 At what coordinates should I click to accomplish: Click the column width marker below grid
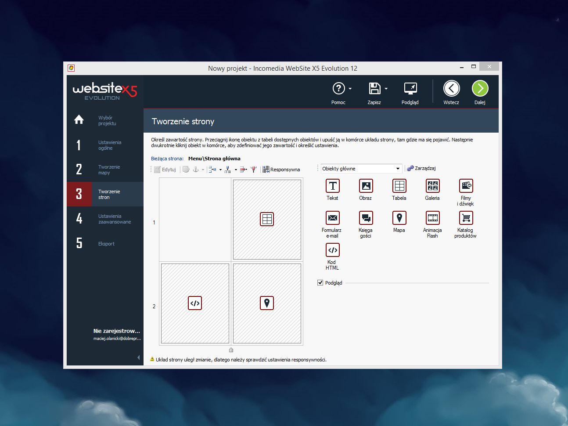tap(231, 350)
